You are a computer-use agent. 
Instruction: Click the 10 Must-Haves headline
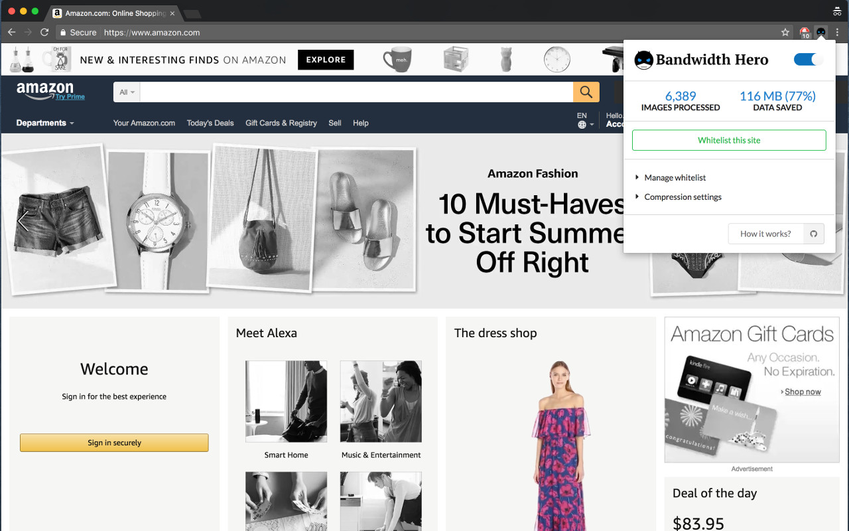[527, 233]
